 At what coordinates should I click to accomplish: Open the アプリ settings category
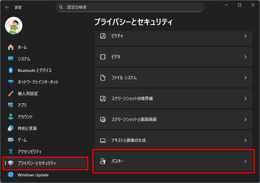pyautogui.click(x=22, y=105)
